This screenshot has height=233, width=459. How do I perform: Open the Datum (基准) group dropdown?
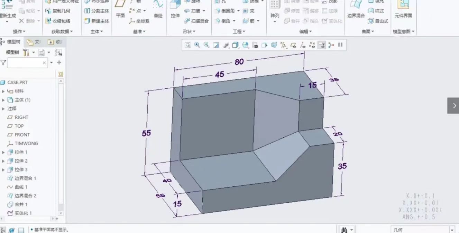(139, 31)
